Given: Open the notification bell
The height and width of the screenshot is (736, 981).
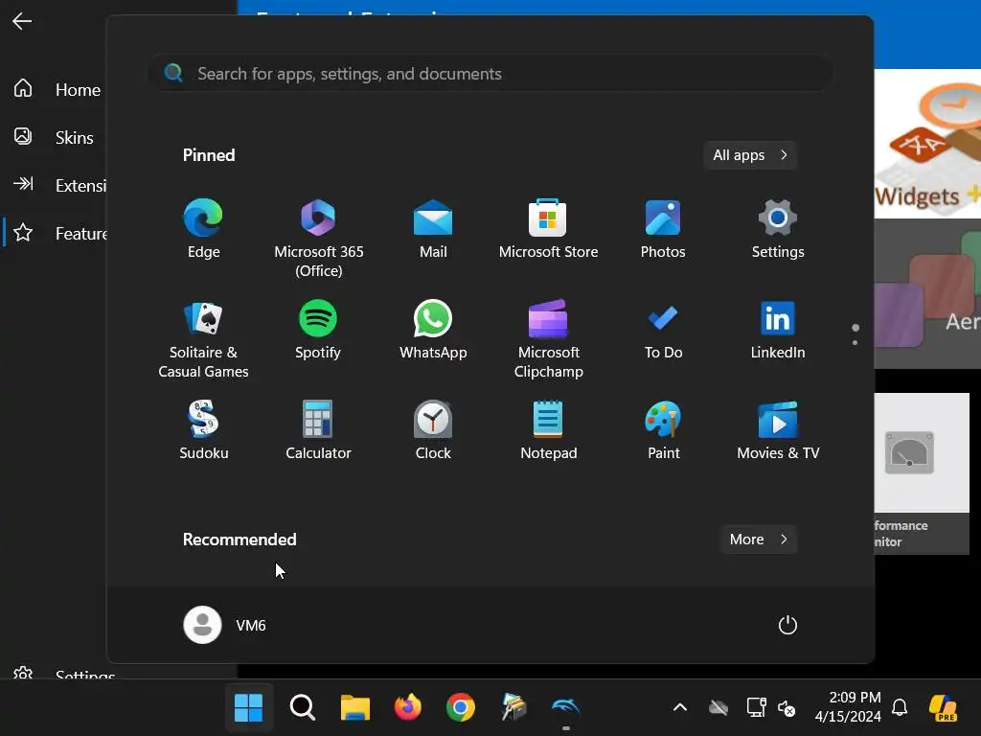Looking at the screenshot, I should coord(900,708).
